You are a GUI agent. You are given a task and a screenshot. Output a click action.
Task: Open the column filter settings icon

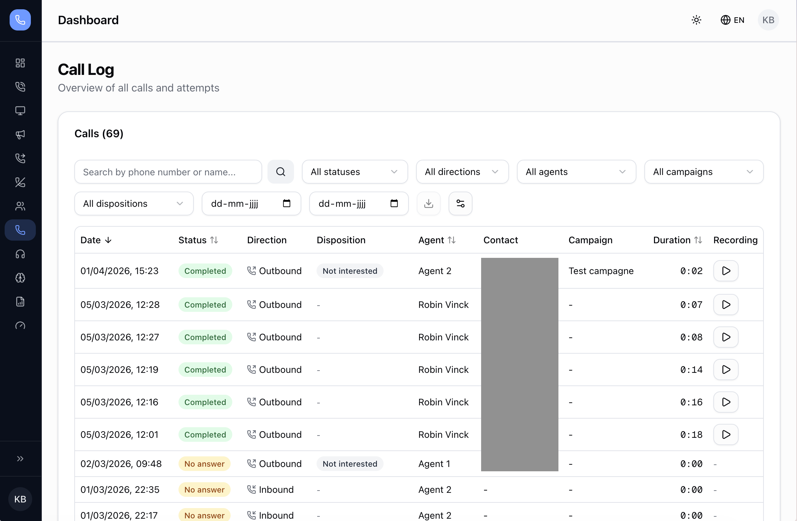click(x=460, y=203)
